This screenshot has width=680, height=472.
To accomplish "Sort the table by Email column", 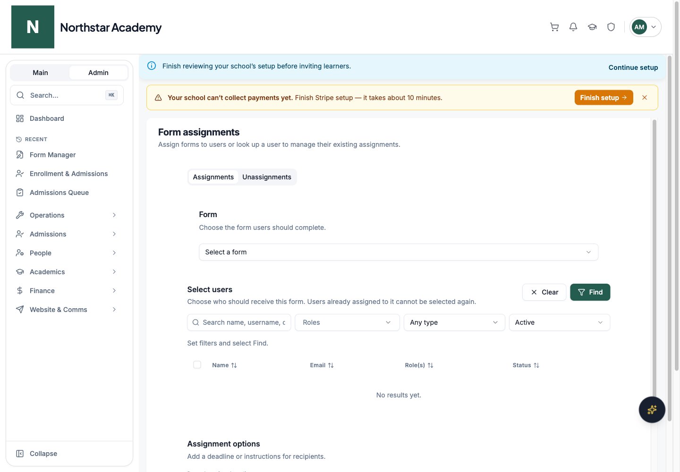I will [322, 365].
